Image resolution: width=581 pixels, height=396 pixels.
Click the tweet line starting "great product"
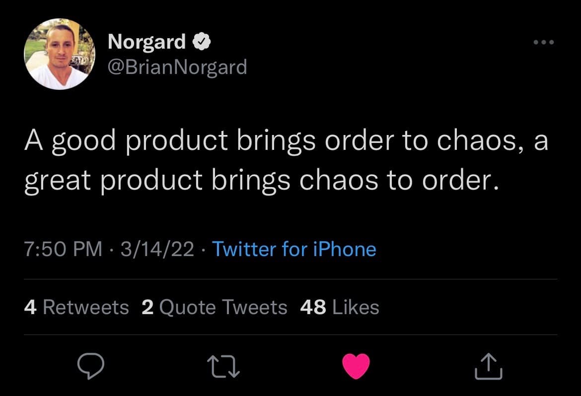[261, 181]
